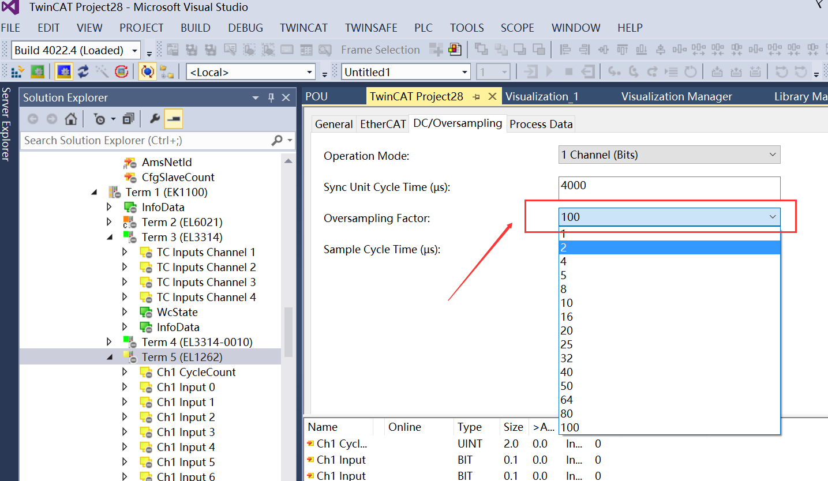Screen dimensions: 828x481
Task: Open the TWINCAT menu
Action: click(x=304, y=28)
